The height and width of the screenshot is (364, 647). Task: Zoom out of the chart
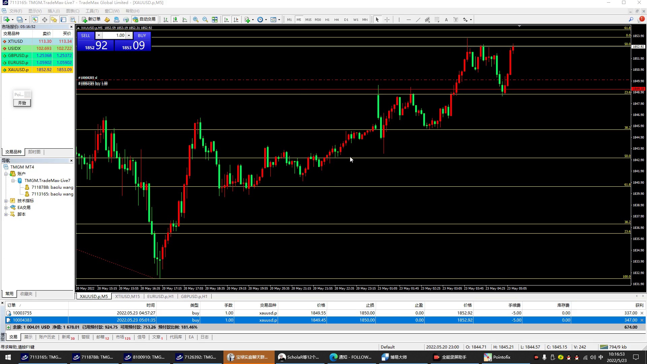[205, 20]
